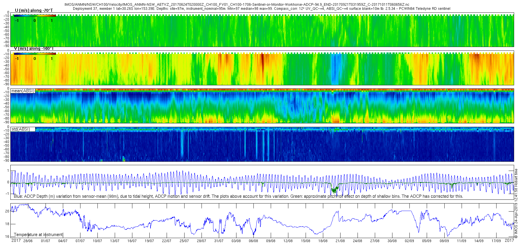Click the vertical IMOS copyright timestamp text
This screenshot has width=519, height=245.
point(516,203)
